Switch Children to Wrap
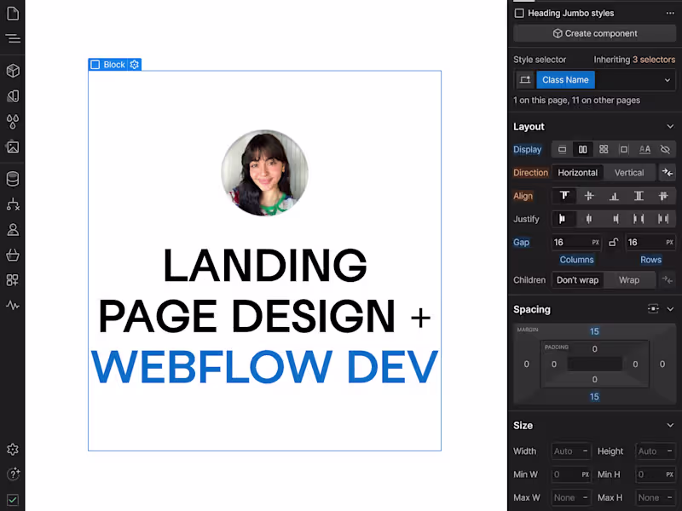682x511 pixels. 629,279
